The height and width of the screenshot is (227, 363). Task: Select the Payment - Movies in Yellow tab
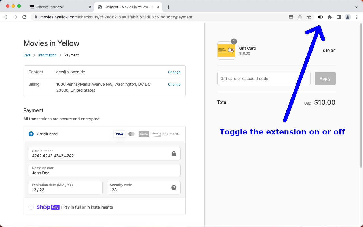pos(129,7)
